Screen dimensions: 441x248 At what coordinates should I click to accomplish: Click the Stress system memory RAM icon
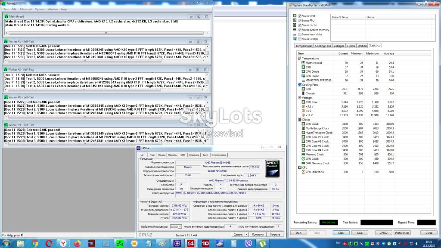295,30
